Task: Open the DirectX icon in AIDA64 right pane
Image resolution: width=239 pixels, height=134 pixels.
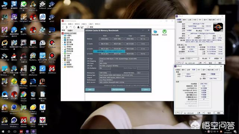Action: point(164,32)
